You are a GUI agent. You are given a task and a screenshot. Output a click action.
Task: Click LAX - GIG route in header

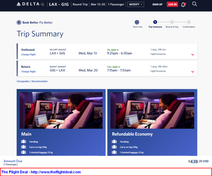point(59,4)
